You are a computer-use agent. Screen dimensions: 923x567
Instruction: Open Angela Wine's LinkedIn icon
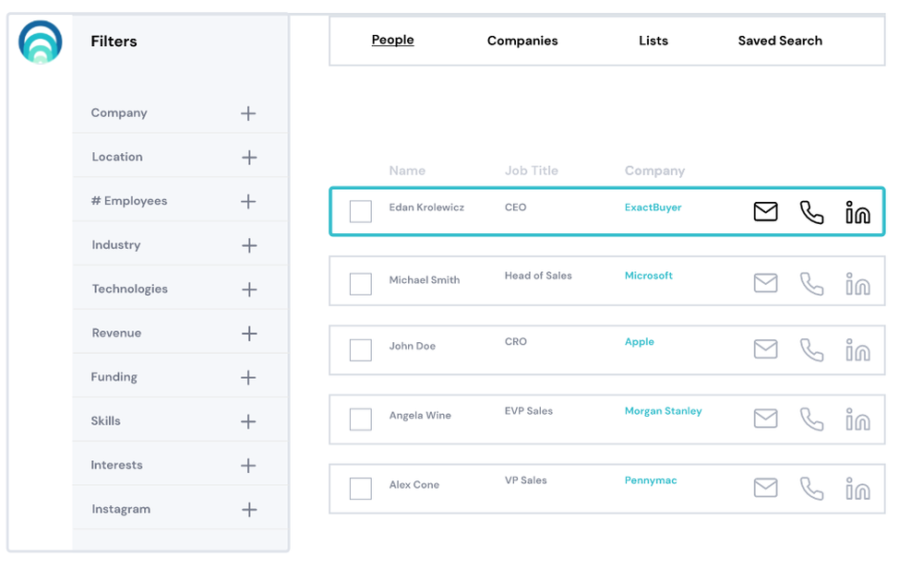pos(857,419)
